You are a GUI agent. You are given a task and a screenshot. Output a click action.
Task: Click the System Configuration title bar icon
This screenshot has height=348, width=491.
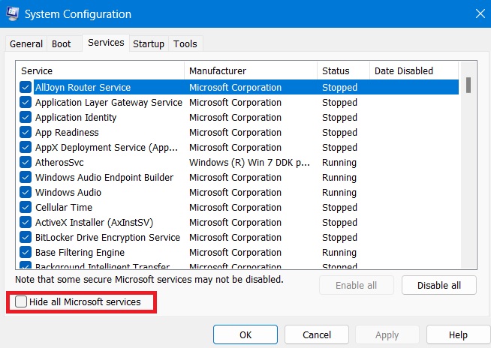(x=12, y=13)
